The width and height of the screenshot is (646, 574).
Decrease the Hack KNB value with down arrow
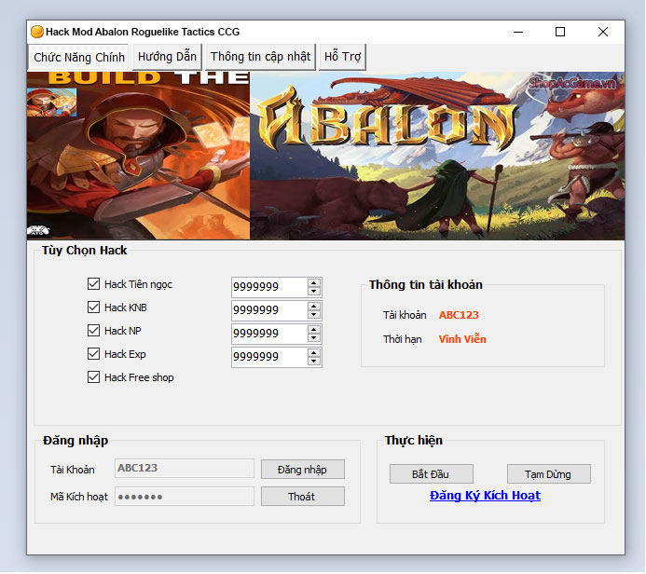[x=314, y=315]
